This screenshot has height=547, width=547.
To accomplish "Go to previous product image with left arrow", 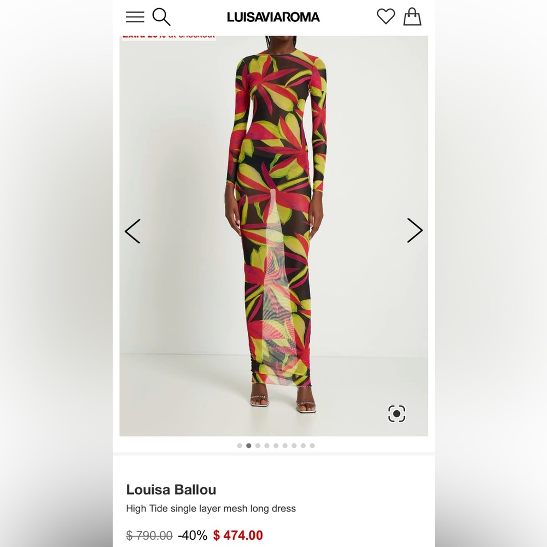I will [133, 231].
